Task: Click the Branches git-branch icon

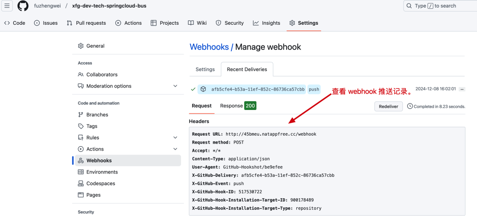Action: pos(81,115)
